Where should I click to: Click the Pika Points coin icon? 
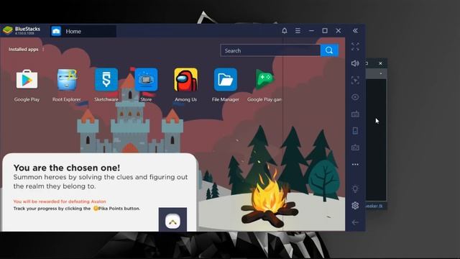click(x=96, y=209)
